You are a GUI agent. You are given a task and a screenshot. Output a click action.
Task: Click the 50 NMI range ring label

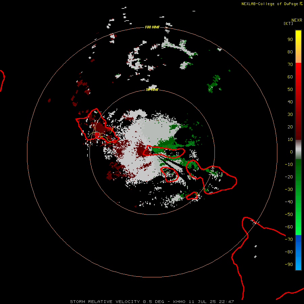pos(152,90)
